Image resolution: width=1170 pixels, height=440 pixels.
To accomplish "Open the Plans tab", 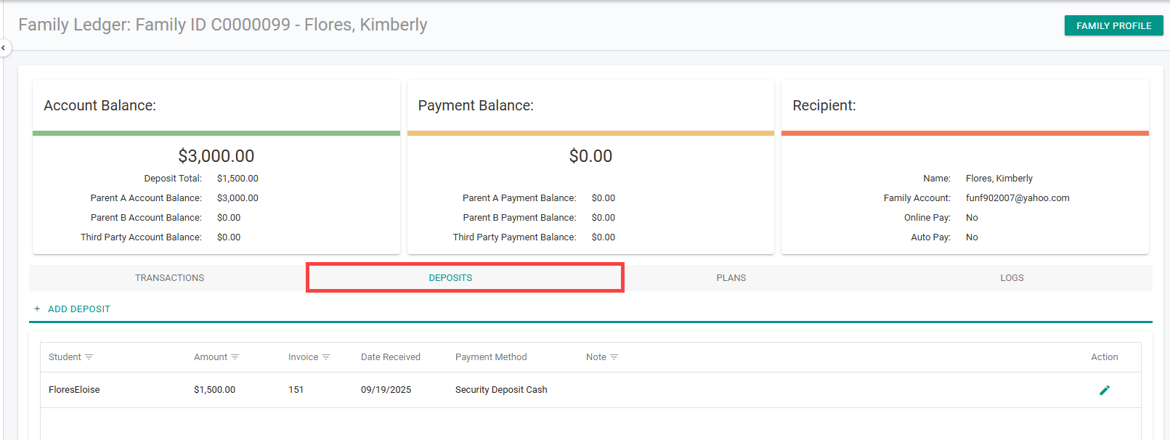I will click(731, 278).
